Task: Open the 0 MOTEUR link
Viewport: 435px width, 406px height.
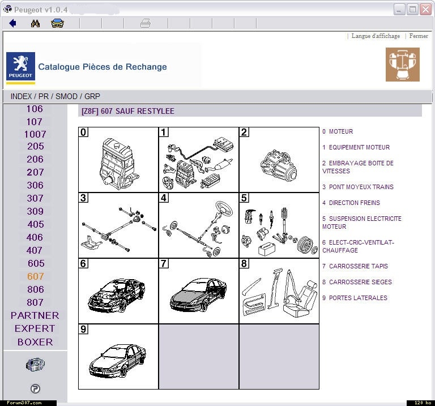Action: [x=338, y=131]
